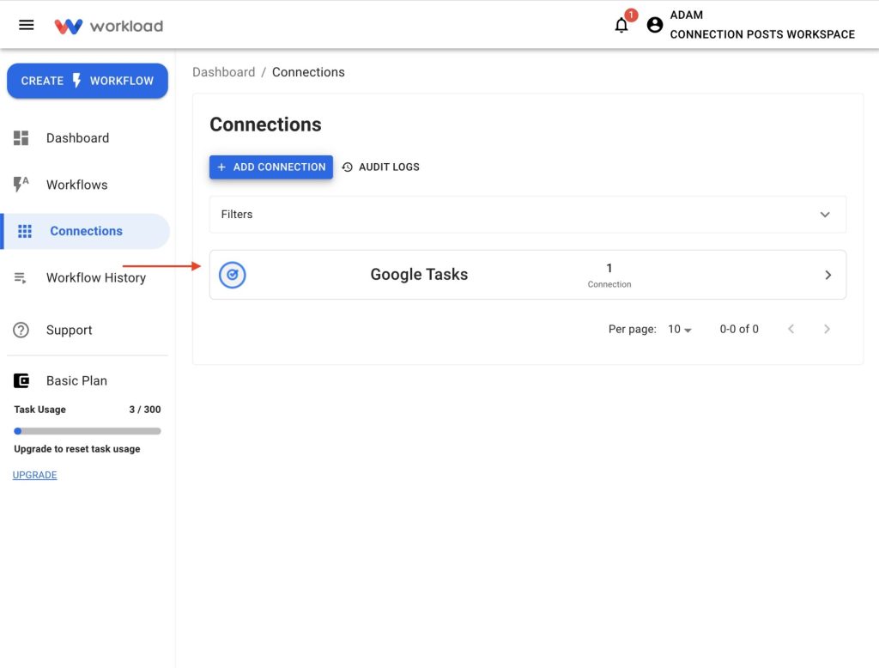
Task: Click the 3 / 300 task usage value
Action: [144, 410]
